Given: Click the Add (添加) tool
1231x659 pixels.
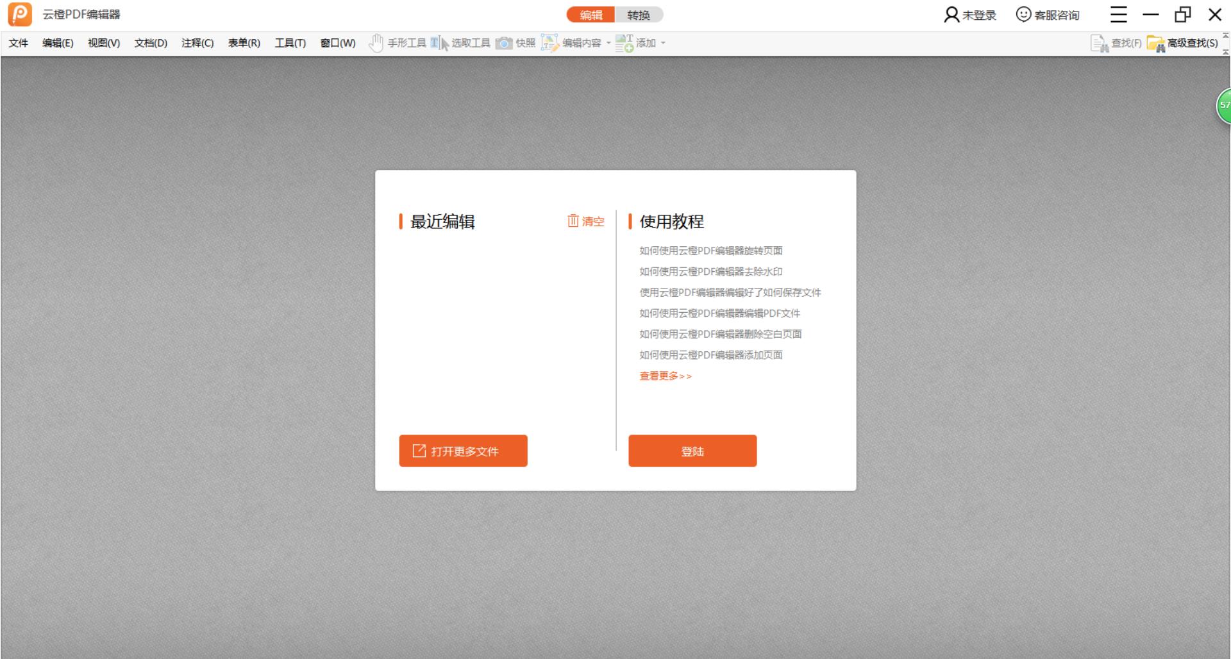Looking at the screenshot, I should (635, 43).
